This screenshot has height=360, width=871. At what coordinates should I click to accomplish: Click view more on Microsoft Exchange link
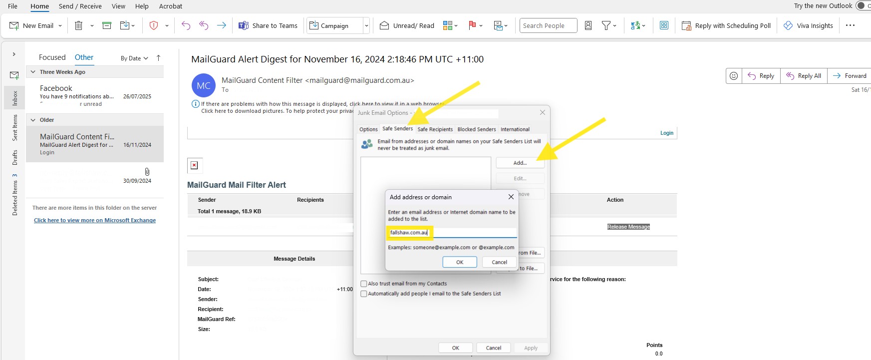coord(95,220)
